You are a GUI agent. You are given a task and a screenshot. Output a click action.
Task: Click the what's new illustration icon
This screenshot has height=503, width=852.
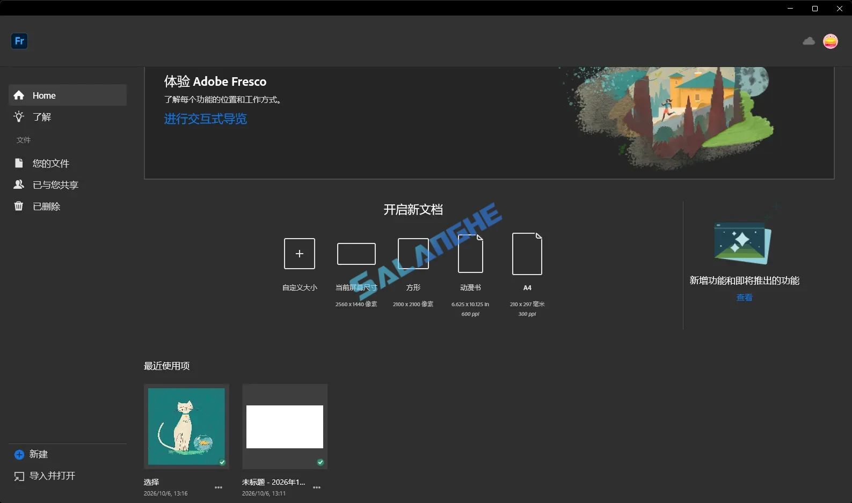pyautogui.click(x=742, y=242)
